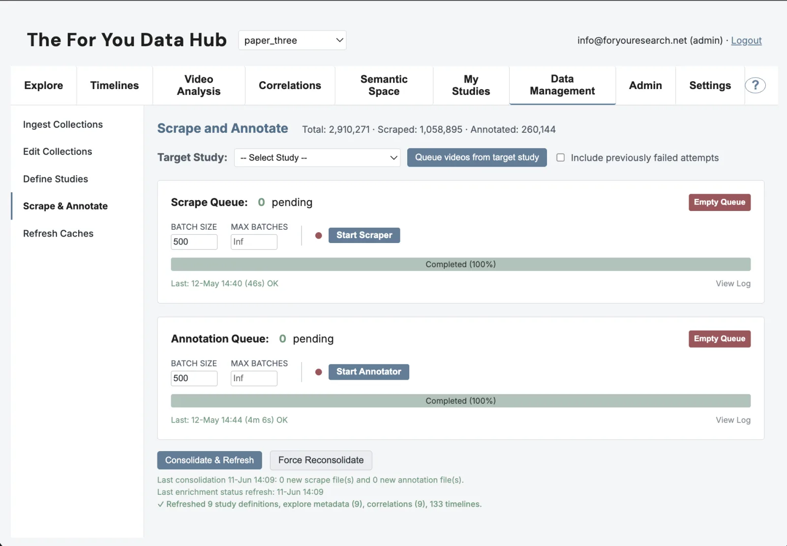This screenshot has height=546, width=787.
Task: Focus Scrape Queue max batches field
Action: (254, 242)
